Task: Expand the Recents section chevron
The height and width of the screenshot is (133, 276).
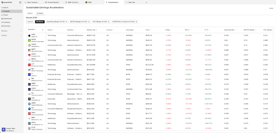Action: coord(21,31)
